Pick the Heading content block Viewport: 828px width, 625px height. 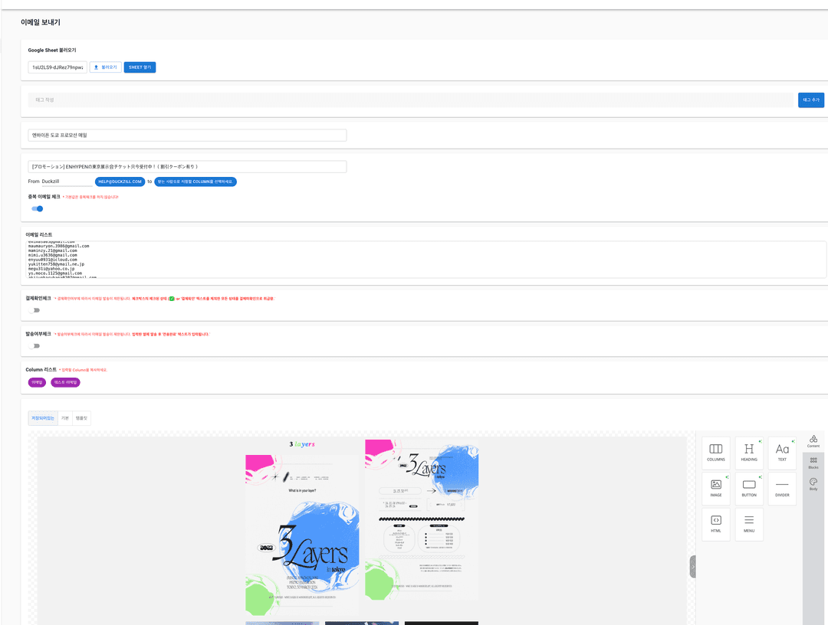(749, 453)
